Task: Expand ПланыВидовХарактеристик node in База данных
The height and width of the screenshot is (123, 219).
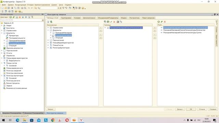Action: point(48,43)
